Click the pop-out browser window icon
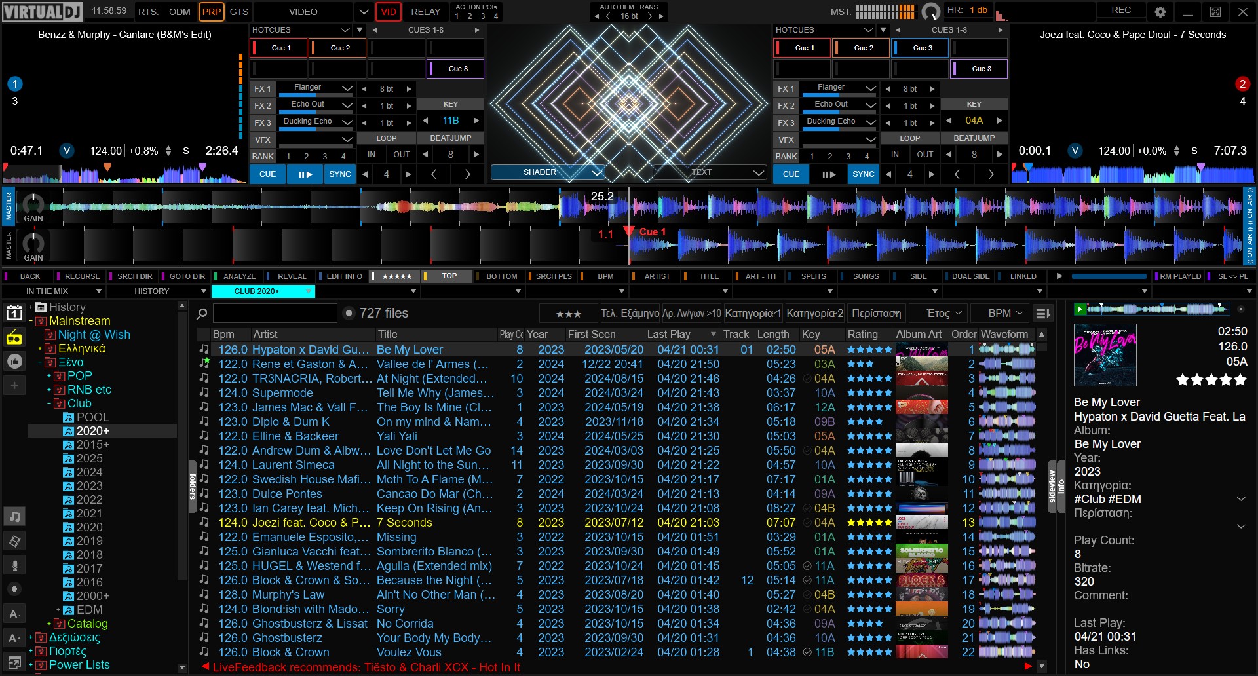This screenshot has width=1258, height=676. point(14,662)
